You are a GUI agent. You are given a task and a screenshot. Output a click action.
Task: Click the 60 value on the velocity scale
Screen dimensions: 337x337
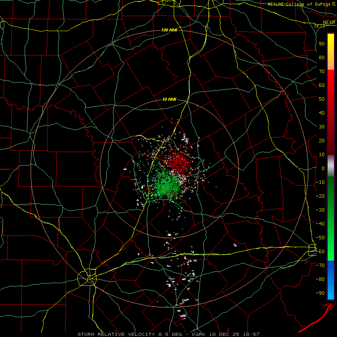[x=322, y=85]
